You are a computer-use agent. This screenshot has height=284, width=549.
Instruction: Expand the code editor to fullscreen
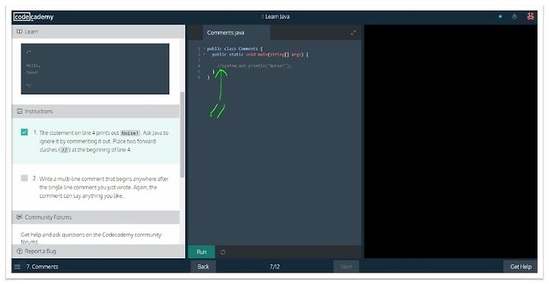coord(353,33)
